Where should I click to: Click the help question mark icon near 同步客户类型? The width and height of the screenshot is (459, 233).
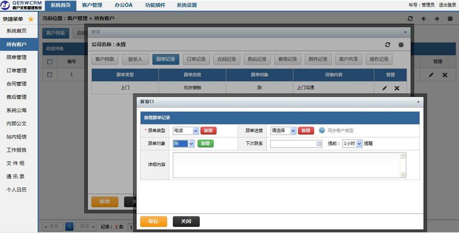pyautogui.click(x=322, y=131)
